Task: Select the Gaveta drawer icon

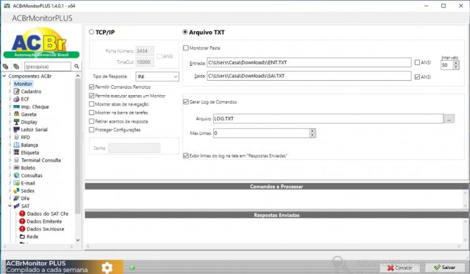Action: pyautogui.click(x=16, y=114)
